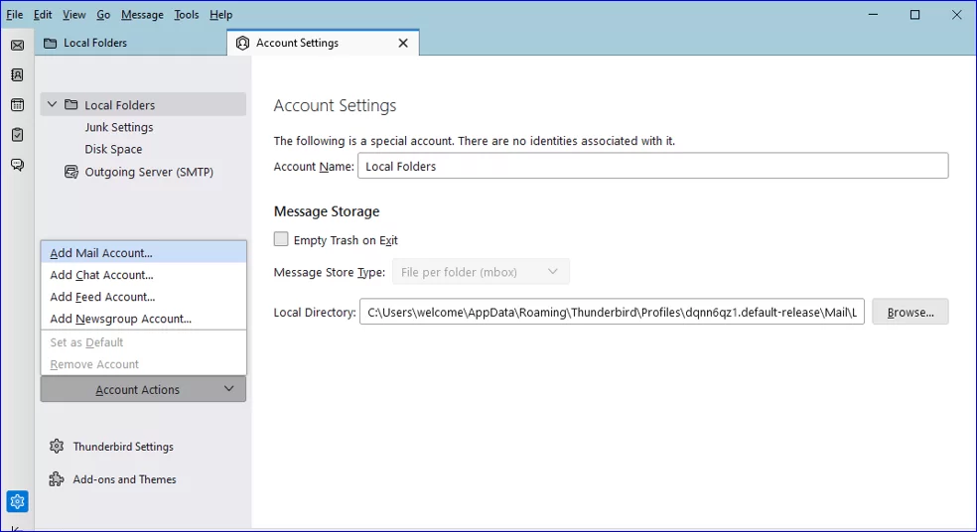Click the Message Storage heading

click(x=327, y=211)
